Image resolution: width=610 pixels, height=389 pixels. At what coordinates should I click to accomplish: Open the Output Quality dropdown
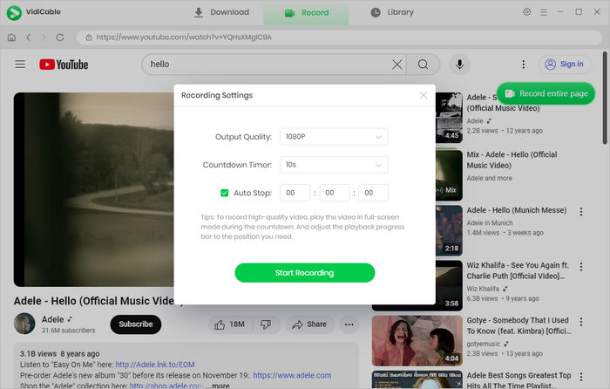point(334,137)
